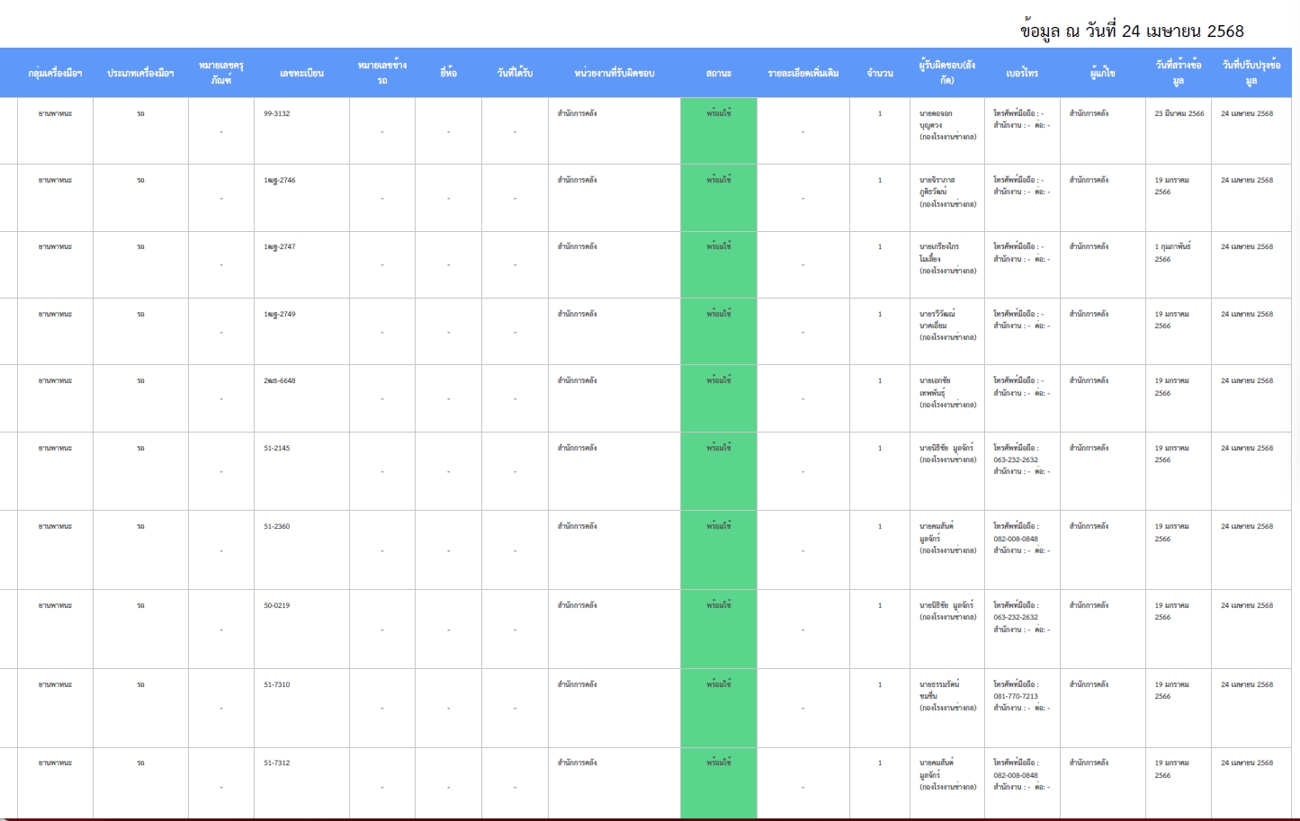This screenshot has width=1300, height=821.
Task: Click the 'ผู้รับผิดชอบ(สังกัด)' column header
Action: 946,73
